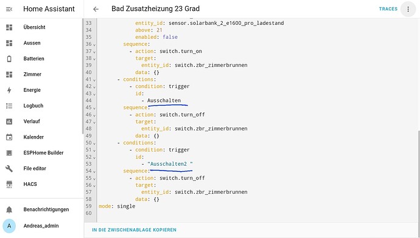Open the Batterien battery icon

(9, 59)
